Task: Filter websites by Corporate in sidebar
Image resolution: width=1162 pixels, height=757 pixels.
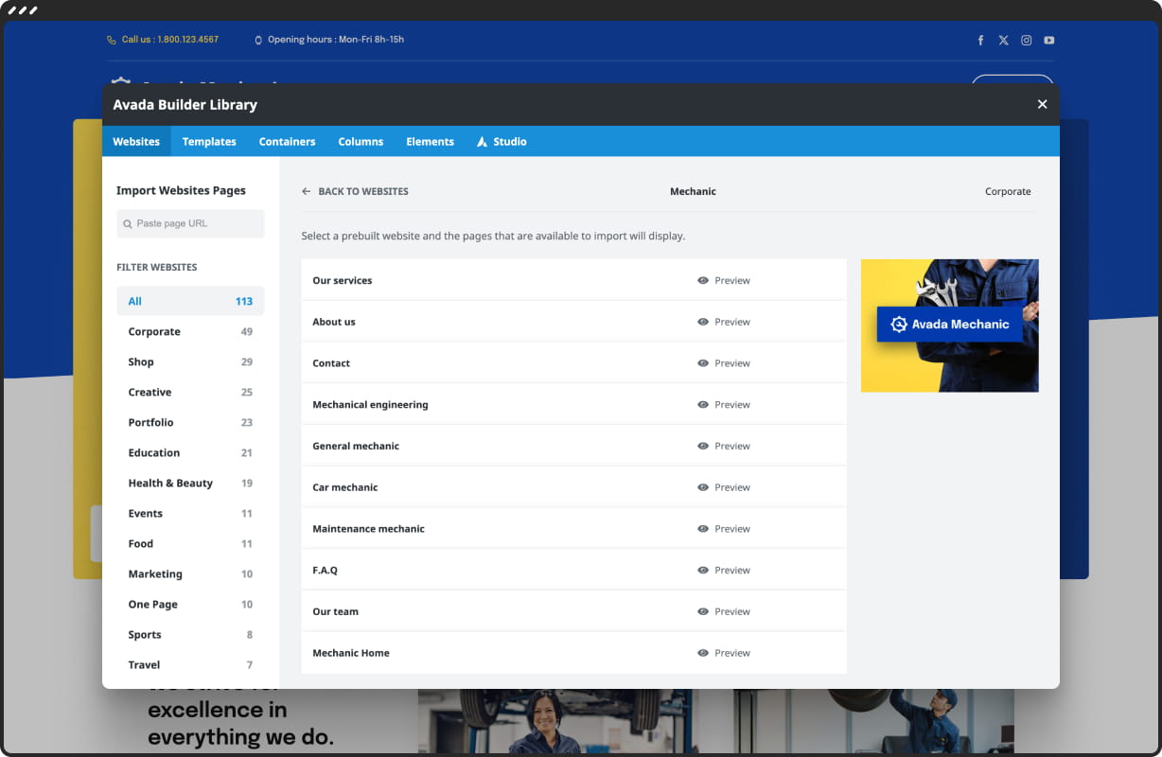Action: [190, 331]
